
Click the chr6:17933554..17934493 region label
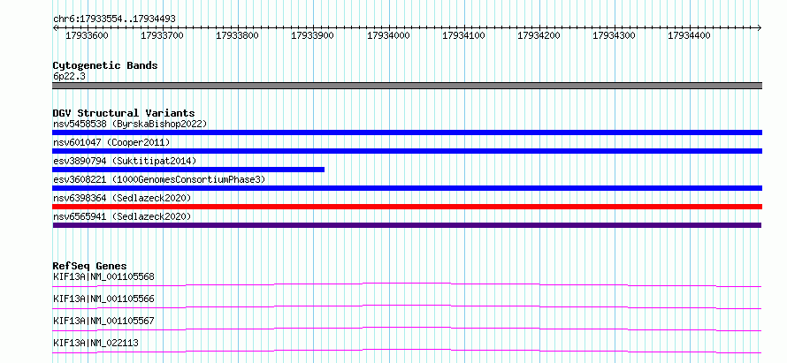click(114, 19)
